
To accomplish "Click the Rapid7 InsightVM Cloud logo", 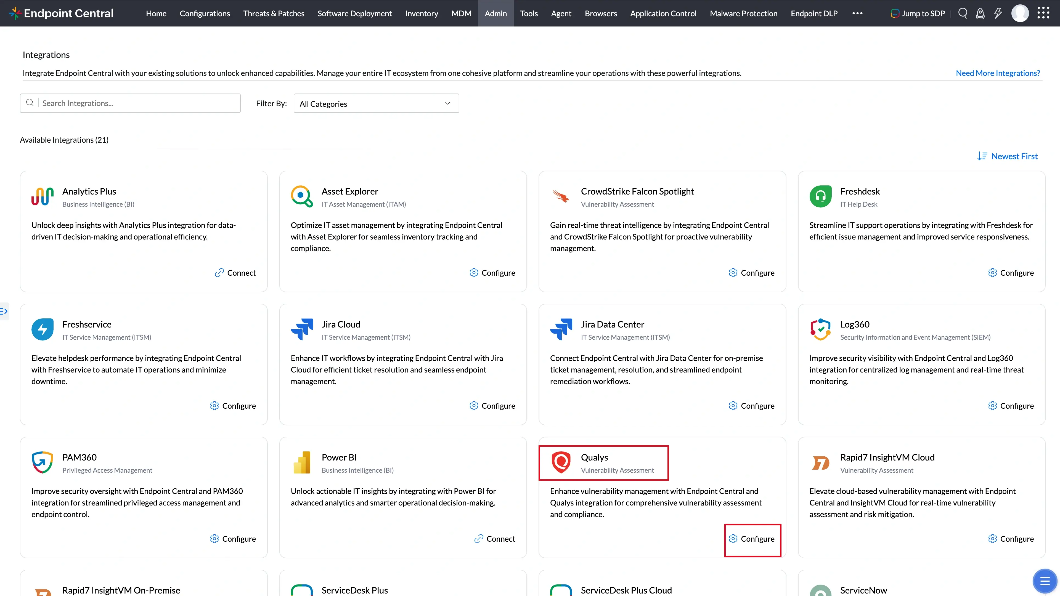I will tap(820, 463).
